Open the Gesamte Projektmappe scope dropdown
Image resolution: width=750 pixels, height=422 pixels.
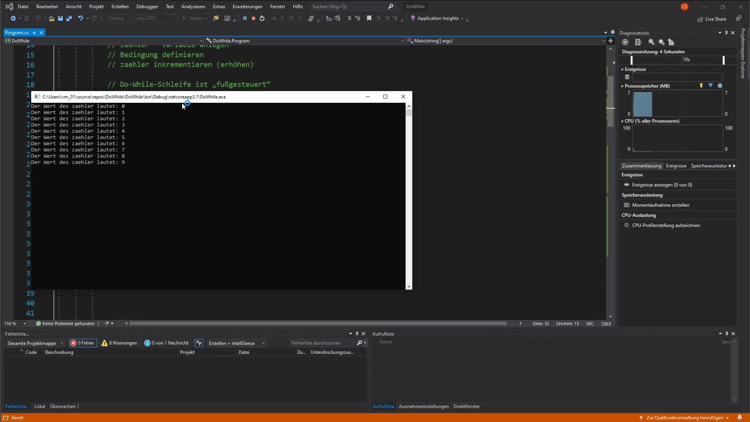[35, 343]
